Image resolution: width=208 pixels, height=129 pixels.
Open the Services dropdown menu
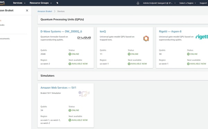pyautogui.click(x=19, y=3)
